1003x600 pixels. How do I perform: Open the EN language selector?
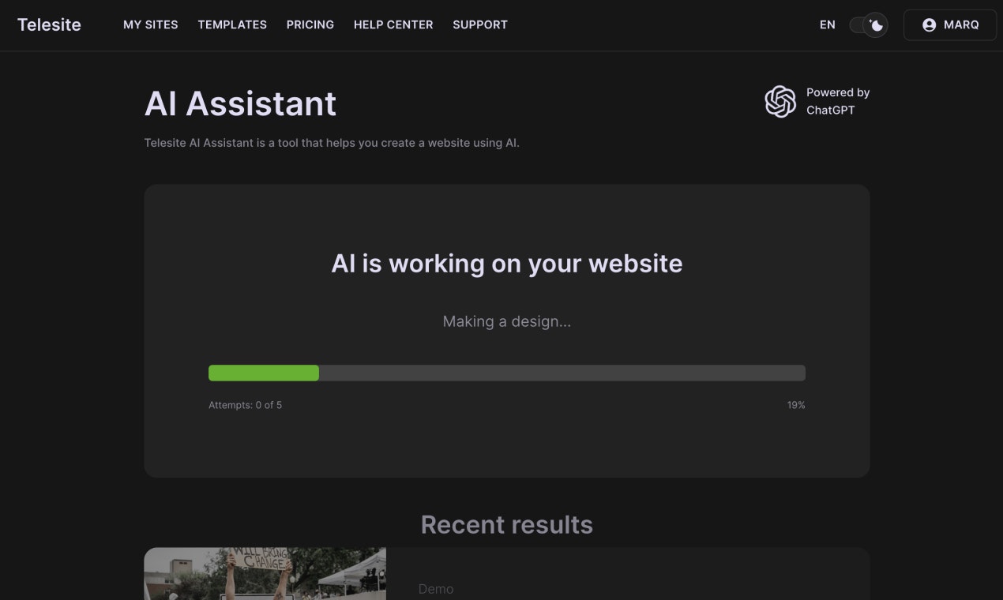point(827,24)
